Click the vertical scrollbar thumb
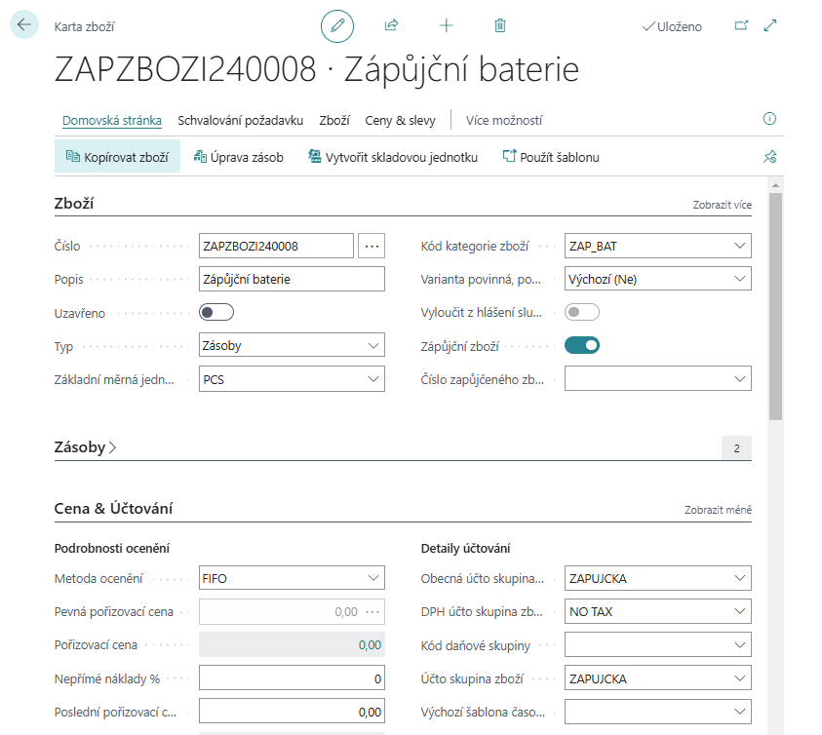Viewport: 822px width, 735px height. [775, 306]
